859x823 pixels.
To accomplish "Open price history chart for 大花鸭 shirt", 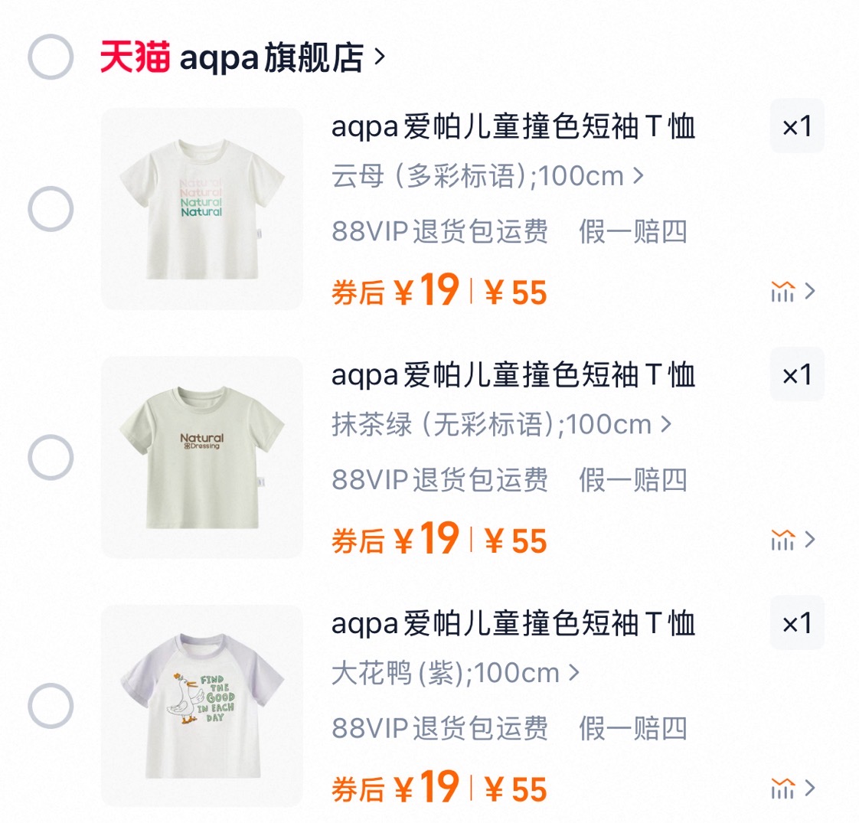I will pos(782,789).
